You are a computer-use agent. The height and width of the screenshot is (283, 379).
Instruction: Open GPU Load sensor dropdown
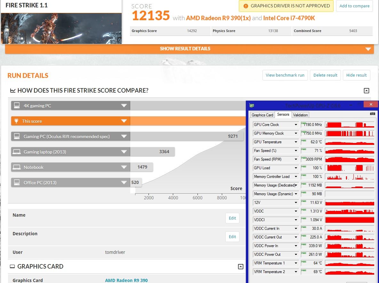(295, 168)
